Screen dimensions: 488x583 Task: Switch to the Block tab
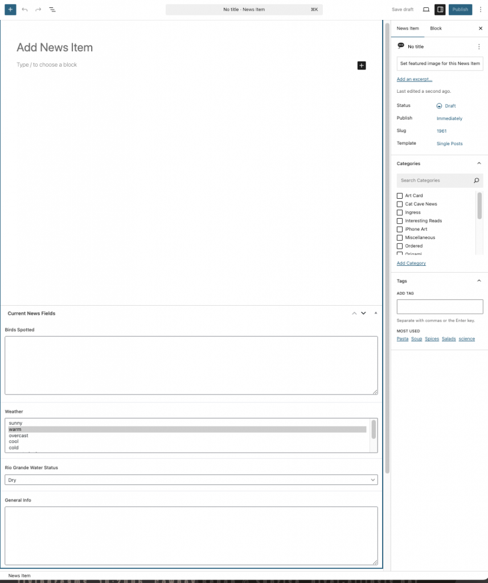436,28
